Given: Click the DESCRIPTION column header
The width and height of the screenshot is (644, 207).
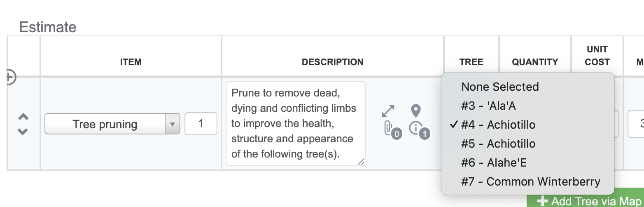Looking at the screenshot, I should (332, 62).
